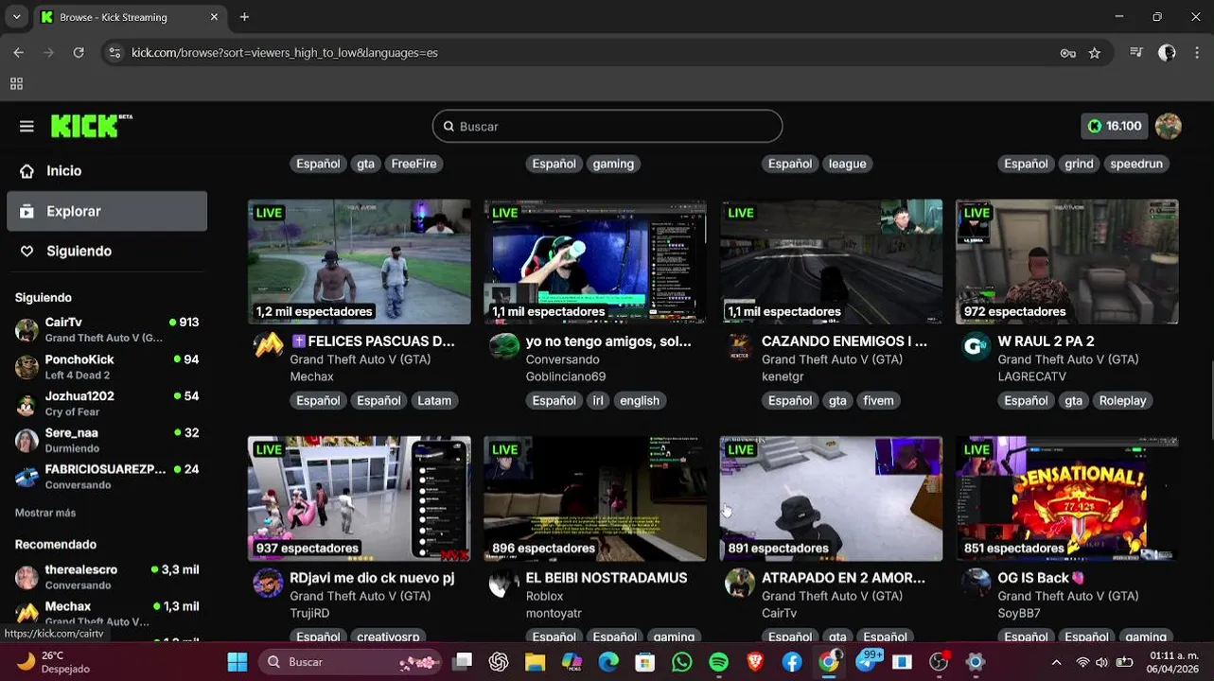
Task: Open the CAZANDO ENEMIGOS stream thumbnail
Action: coord(831,261)
